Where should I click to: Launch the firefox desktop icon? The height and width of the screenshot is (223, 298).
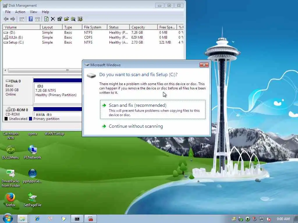pyautogui.click(x=11, y=200)
